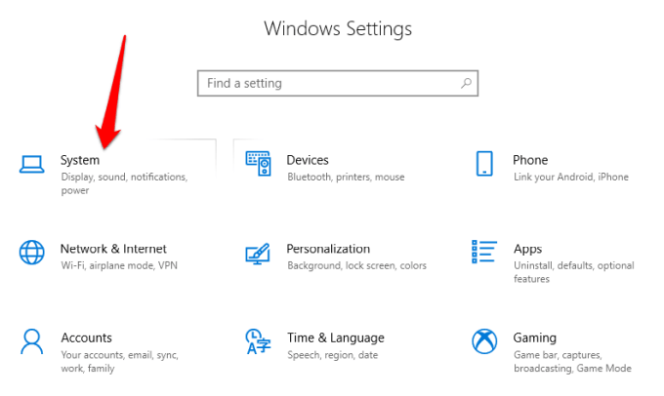
Task: Click the Apps list icon
Action: (x=484, y=253)
